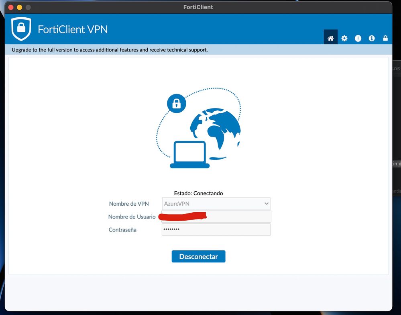Close the FortiClient window with red button
The image size is (401, 315).
click(x=11, y=7)
